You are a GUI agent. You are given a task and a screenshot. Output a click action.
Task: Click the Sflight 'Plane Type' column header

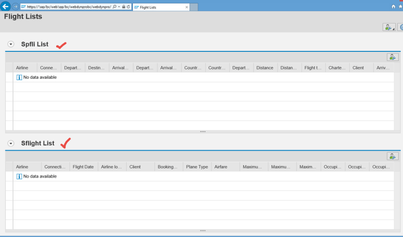(197, 167)
